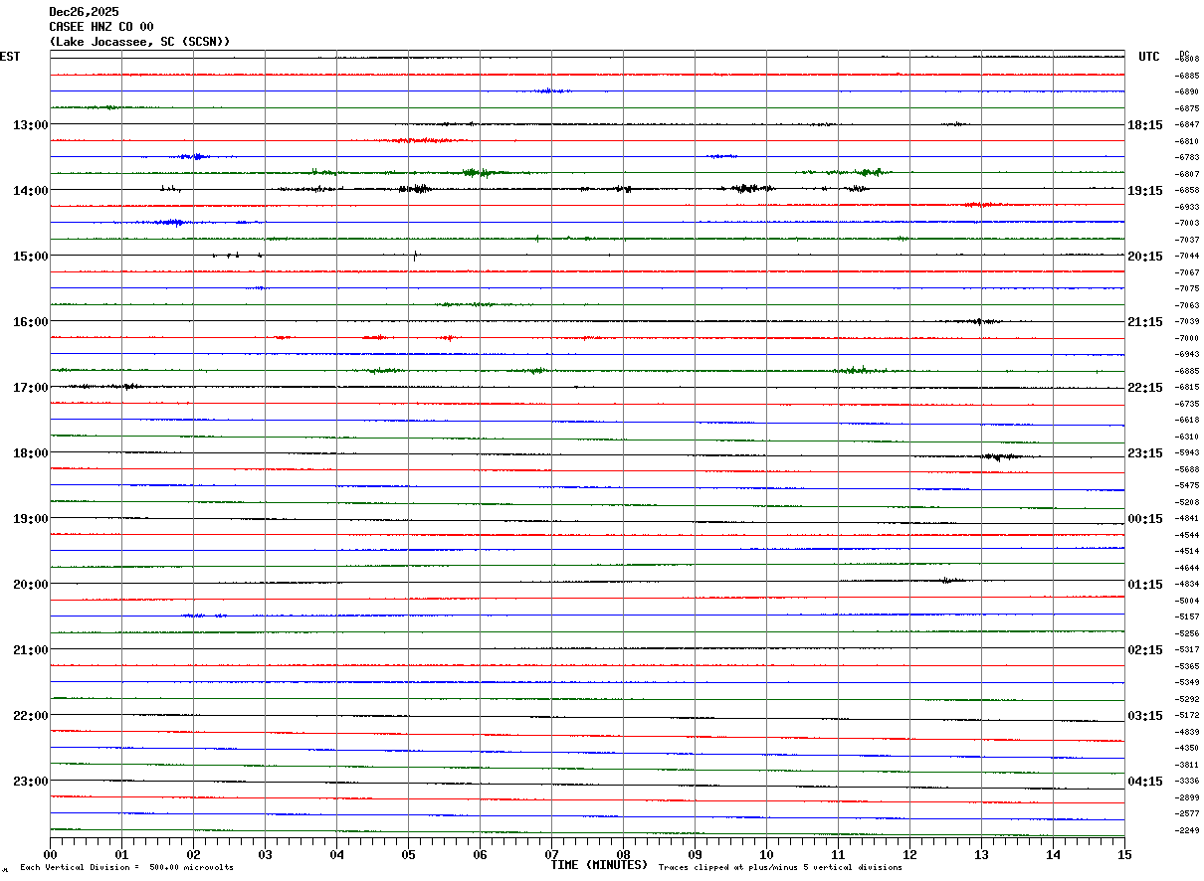Click the DC offset value -4514
Image resolution: width=1204 pixels, height=881 pixels.
coord(1187,552)
